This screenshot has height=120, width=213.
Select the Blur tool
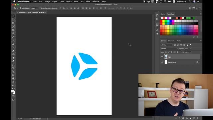click(x=13, y=58)
